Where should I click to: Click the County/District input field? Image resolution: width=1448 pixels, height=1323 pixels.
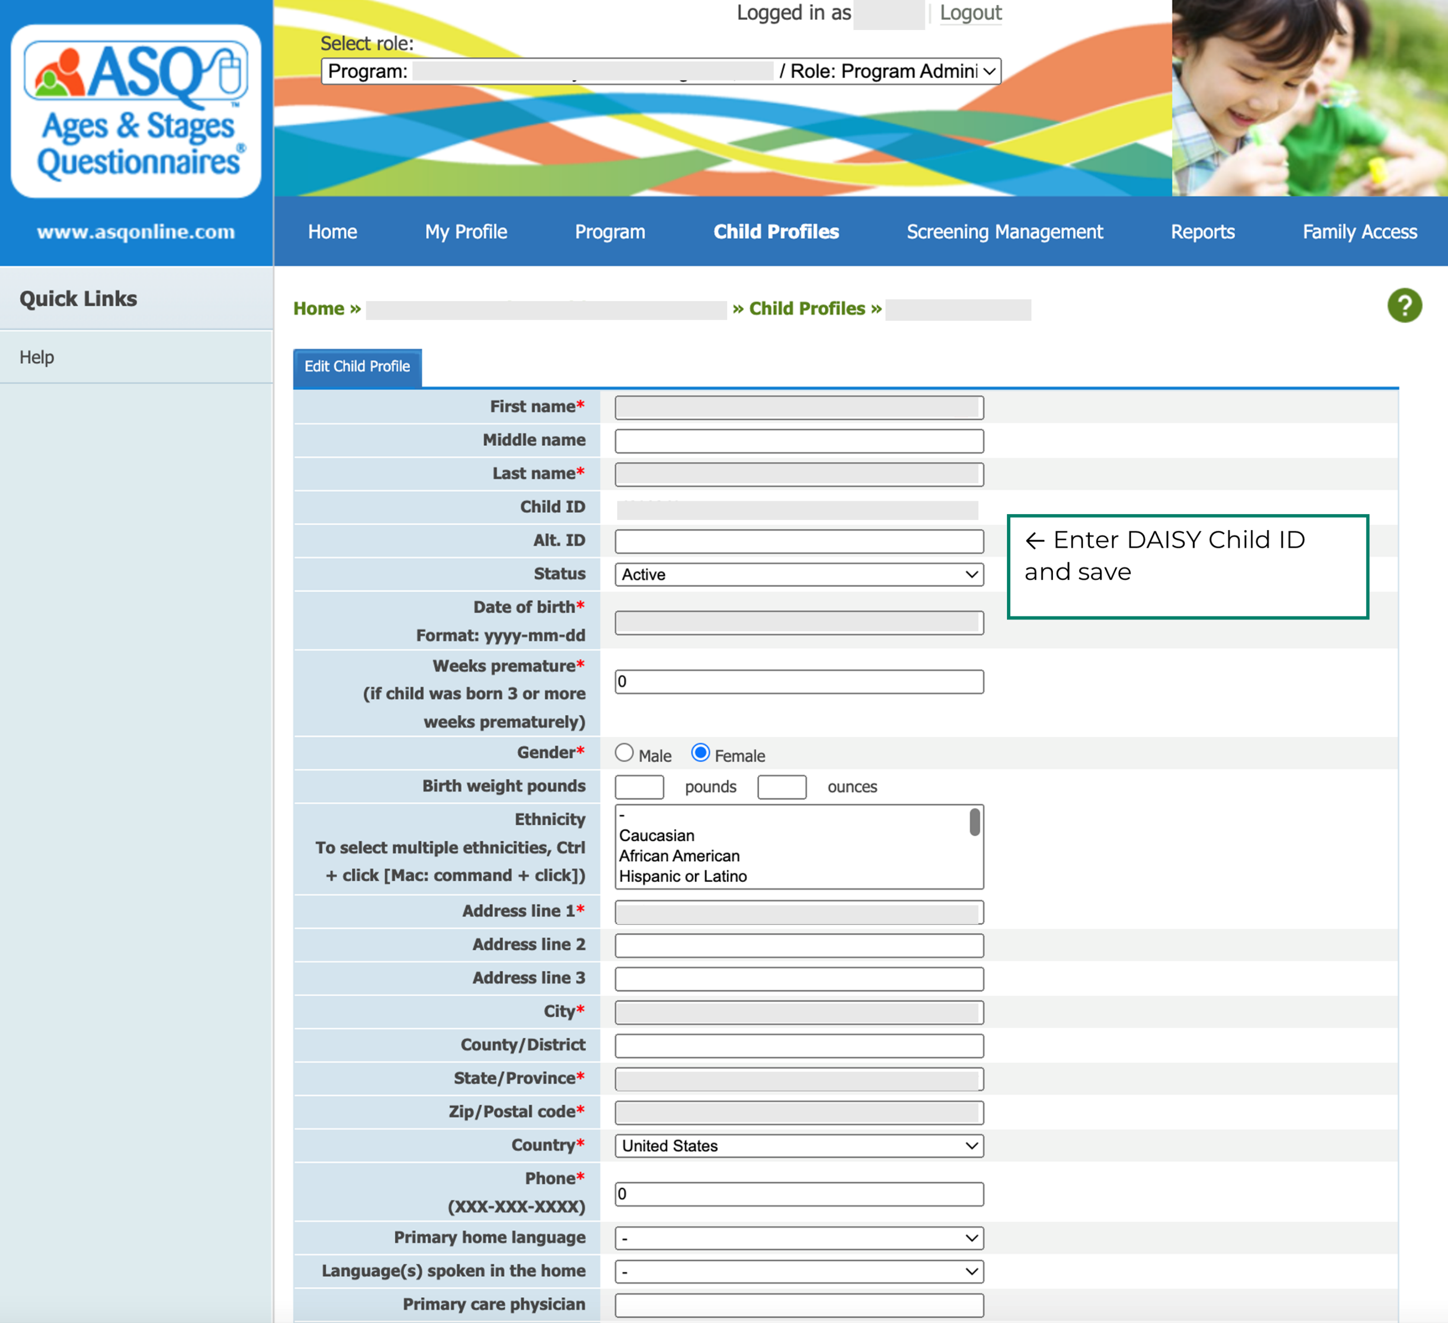[799, 1046]
